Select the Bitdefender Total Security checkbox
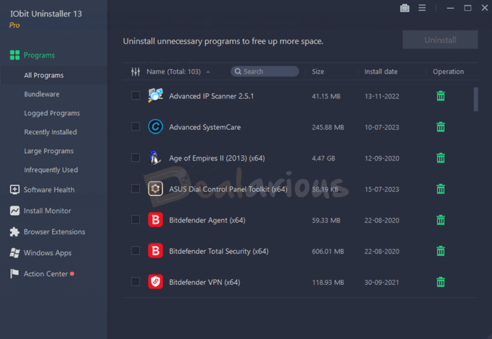This screenshot has width=492, height=339. click(135, 251)
